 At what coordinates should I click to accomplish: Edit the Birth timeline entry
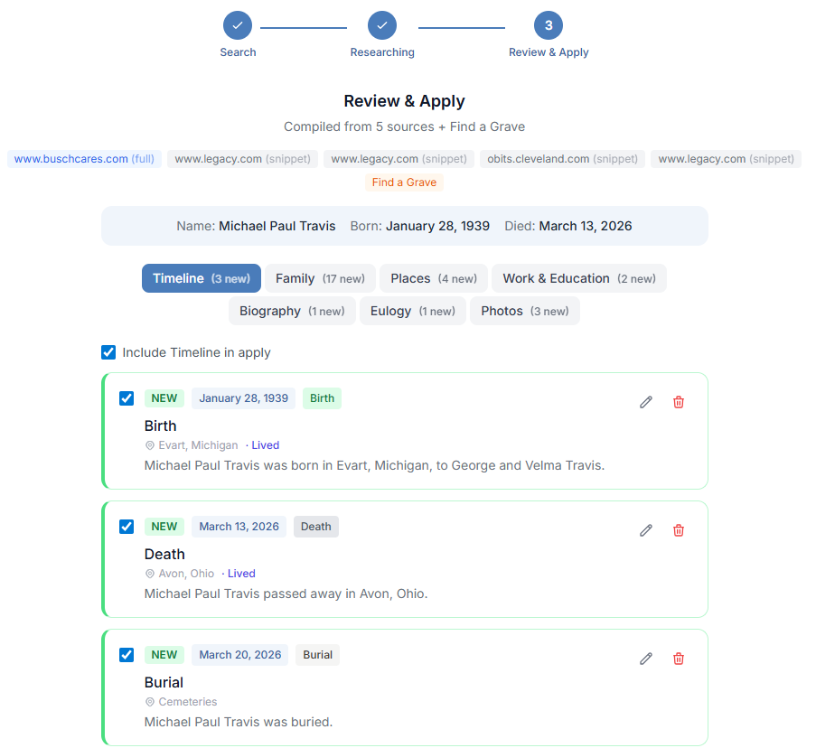pos(645,402)
